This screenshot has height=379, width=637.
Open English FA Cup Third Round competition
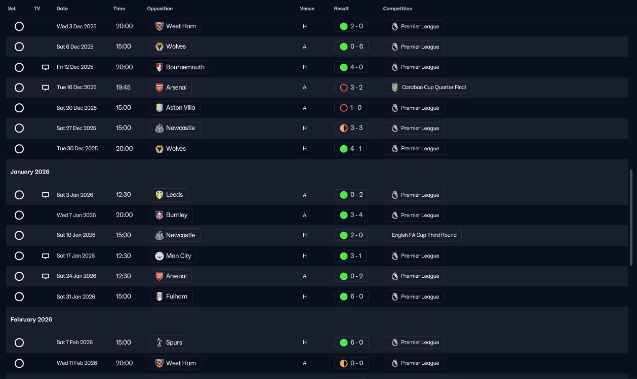point(424,235)
